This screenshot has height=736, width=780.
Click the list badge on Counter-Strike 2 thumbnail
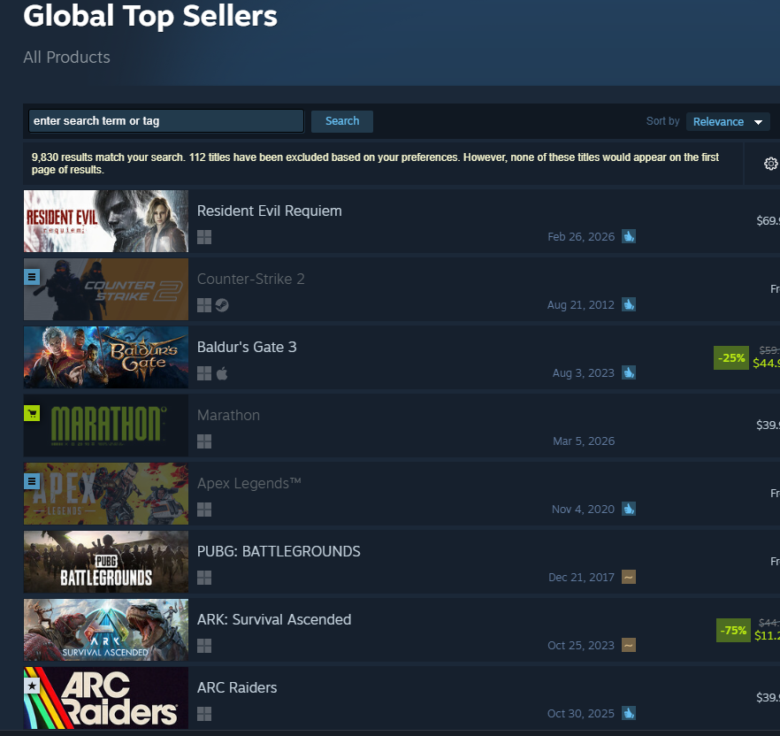tap(32, 277)
